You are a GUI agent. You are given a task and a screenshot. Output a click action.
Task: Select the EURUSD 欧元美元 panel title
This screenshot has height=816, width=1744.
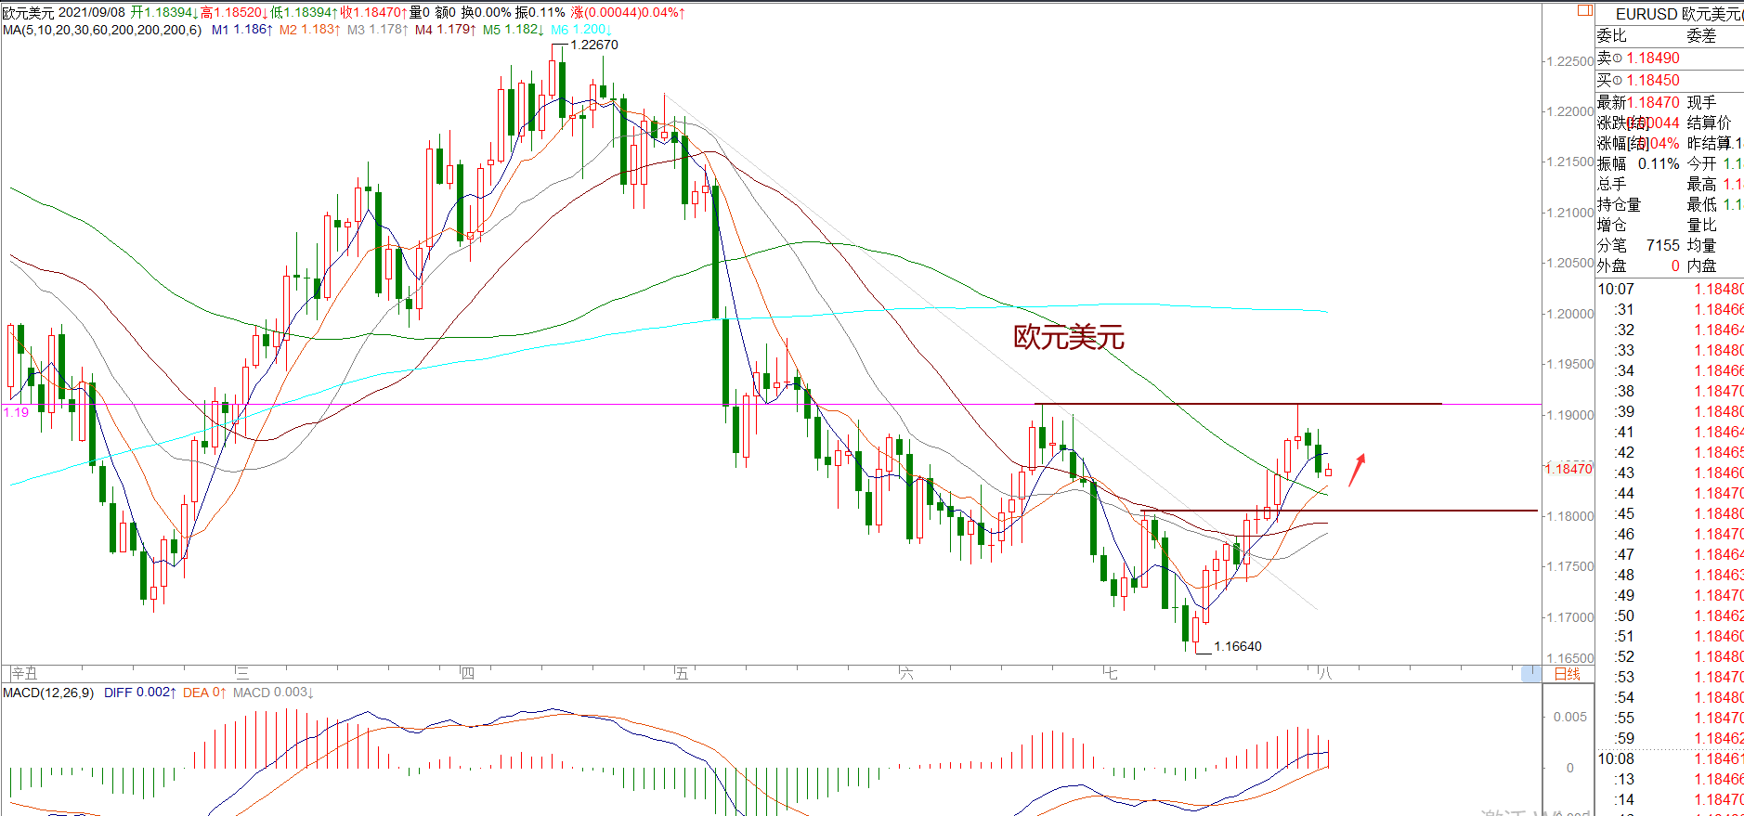1679,14
